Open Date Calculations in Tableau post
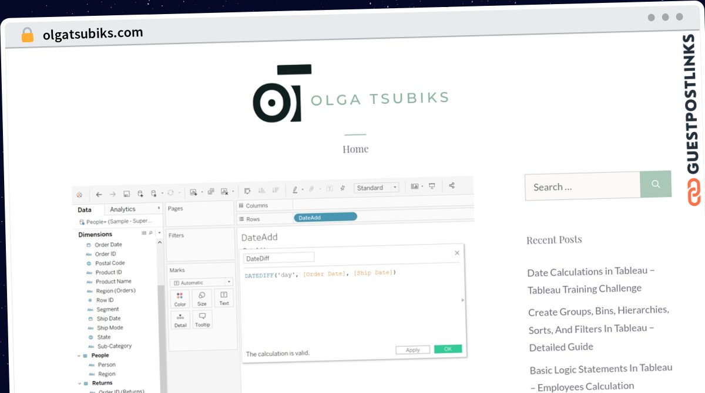Screen dimensions: 705x393 (591, 280)
